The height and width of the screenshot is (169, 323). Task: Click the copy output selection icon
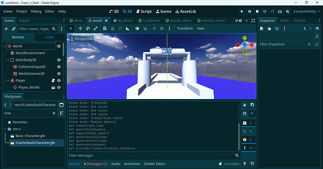click(252, 105)
